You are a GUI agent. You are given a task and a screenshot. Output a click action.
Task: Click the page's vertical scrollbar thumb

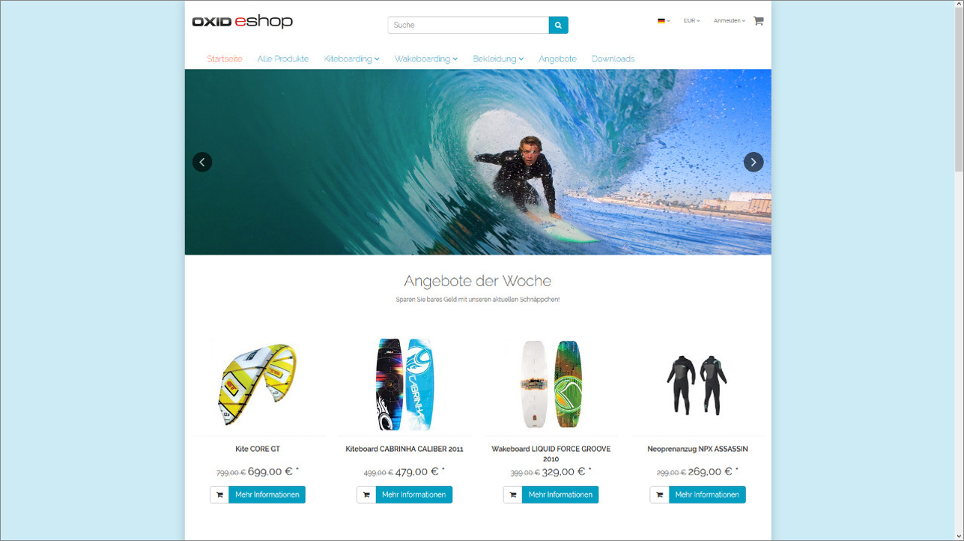(x=959, y=90)
